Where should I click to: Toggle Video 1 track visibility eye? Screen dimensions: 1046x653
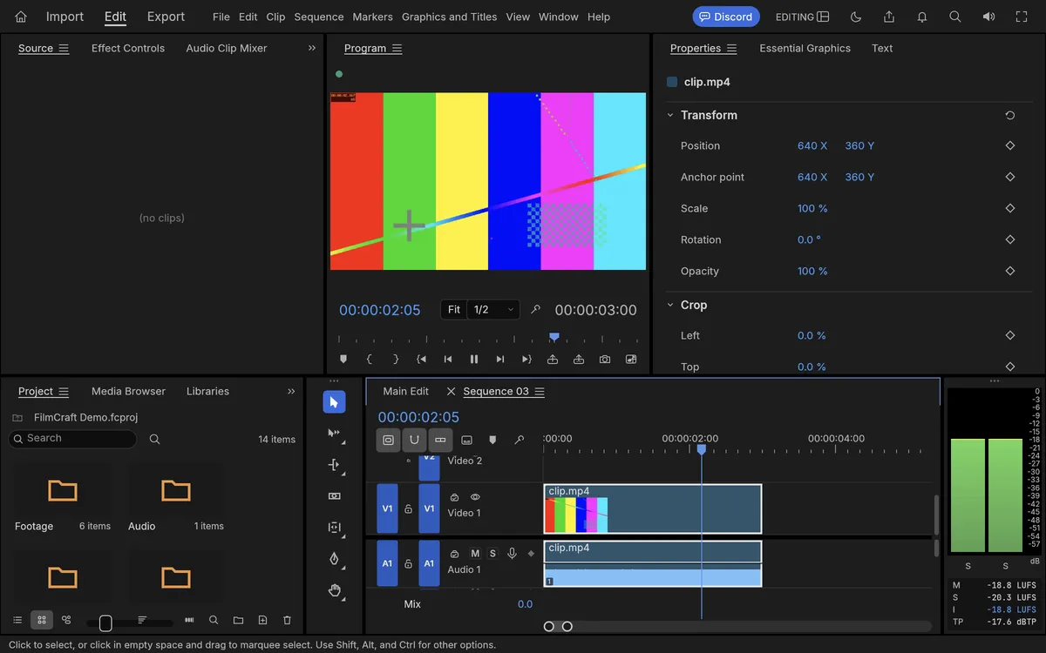[x=475, y=497]
